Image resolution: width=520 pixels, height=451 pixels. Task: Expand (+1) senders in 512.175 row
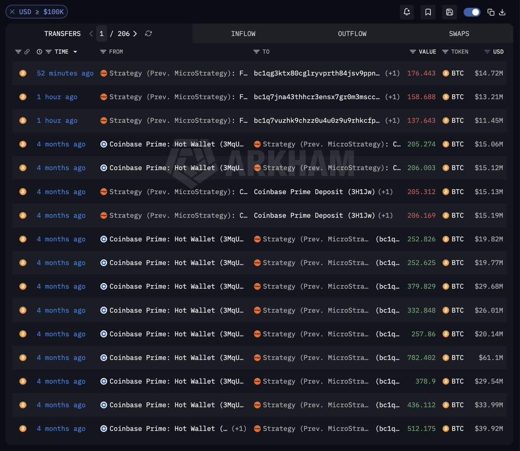pyautogui.click(x=239, y=428)
